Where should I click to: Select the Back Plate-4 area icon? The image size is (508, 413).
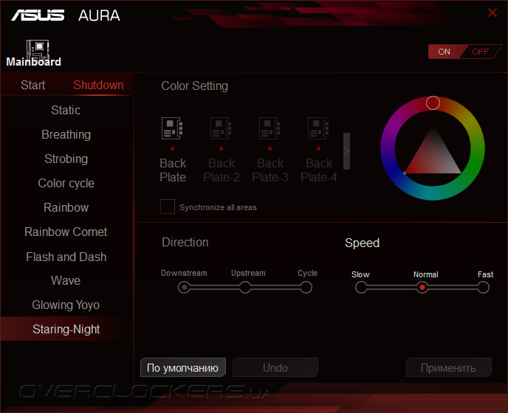click(x=318, y=128)
